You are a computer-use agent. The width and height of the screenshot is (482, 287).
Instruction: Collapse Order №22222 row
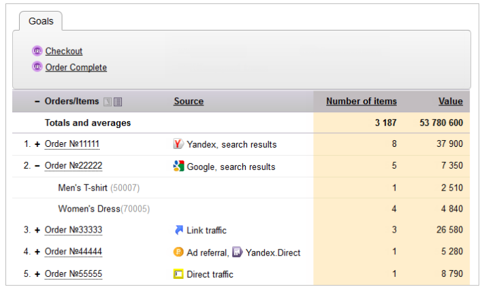click(x=37, y=166)
